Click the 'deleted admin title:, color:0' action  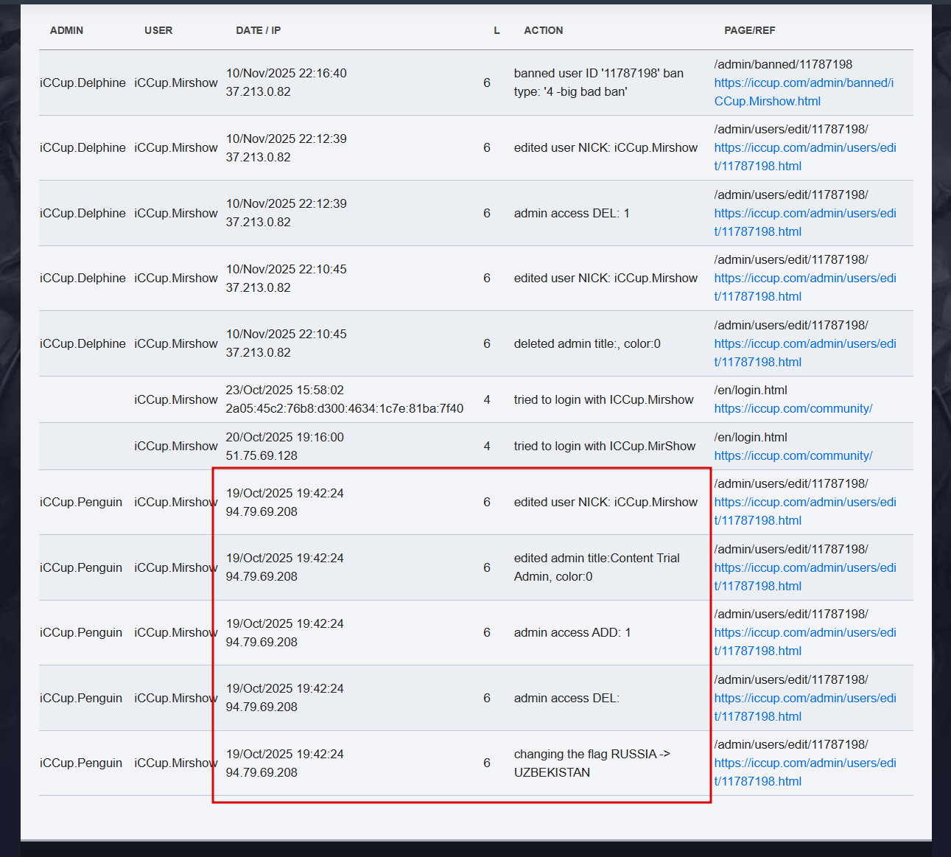587,344
